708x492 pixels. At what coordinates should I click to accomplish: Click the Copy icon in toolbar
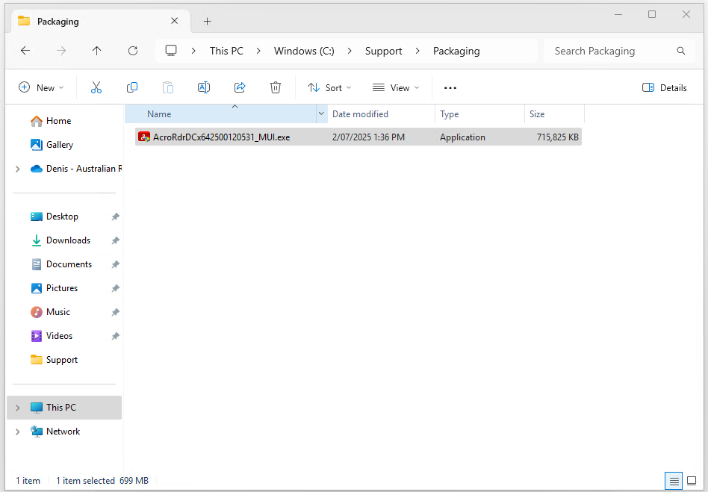click(x=132, y=88)
